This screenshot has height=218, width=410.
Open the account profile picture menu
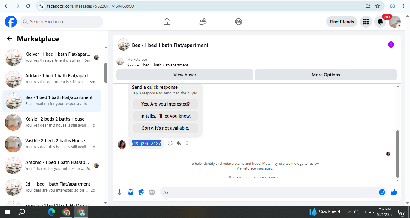tap(395, 22)
